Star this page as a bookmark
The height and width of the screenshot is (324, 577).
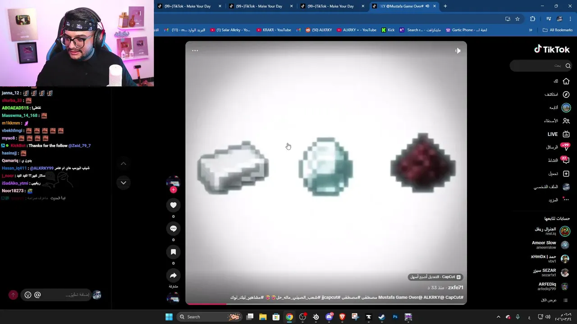click(517, 19)
